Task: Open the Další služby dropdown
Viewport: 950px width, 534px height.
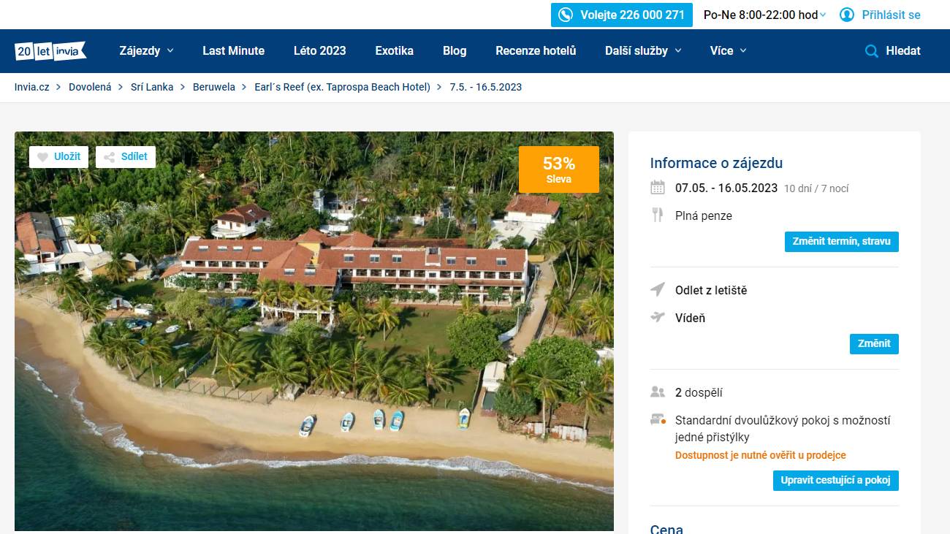Action: tap(643, 51)
